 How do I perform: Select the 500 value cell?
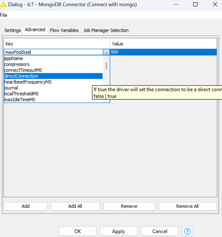tap(163, 52)
